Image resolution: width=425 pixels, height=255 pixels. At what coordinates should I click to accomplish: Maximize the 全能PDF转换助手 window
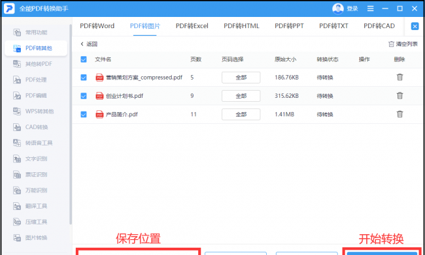399,8
